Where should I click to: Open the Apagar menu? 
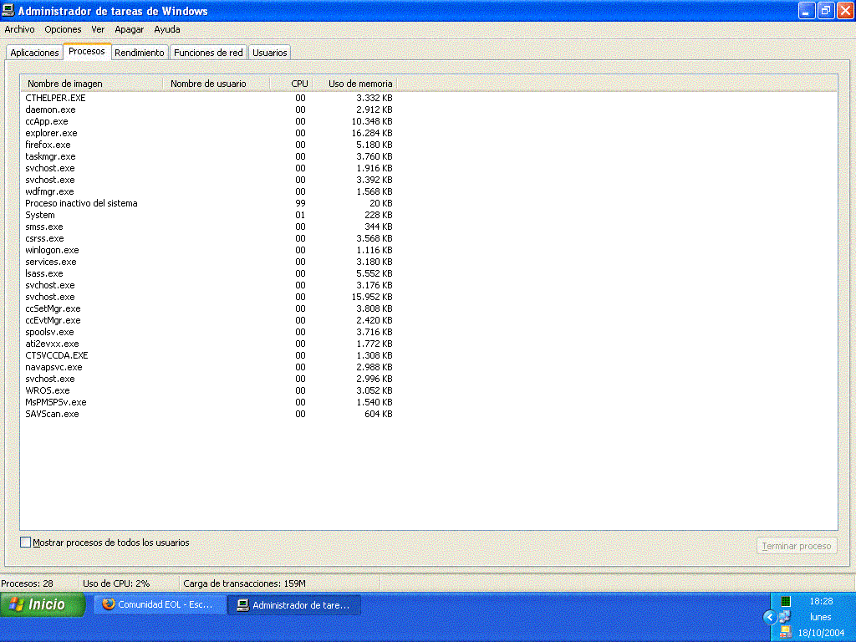pyautogui.click(x=129, y=29)
